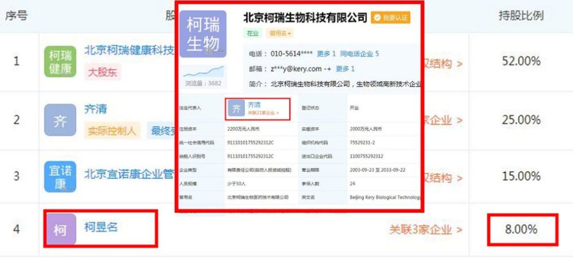573x258 pixels.
Task: Click the purple 柯 avatar of 柯昱名
Action: coord(60,229)
